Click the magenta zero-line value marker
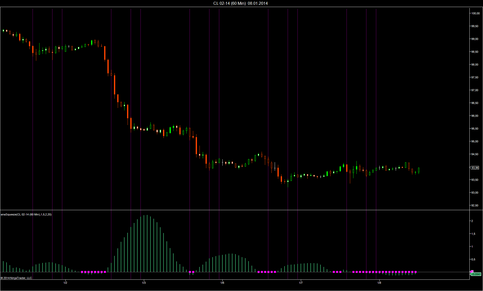 coord(472,272)
